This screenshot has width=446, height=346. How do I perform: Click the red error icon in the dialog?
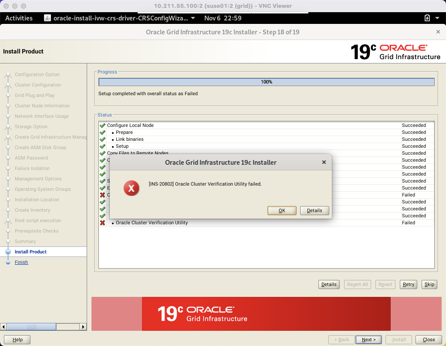(x=131, y=188)
